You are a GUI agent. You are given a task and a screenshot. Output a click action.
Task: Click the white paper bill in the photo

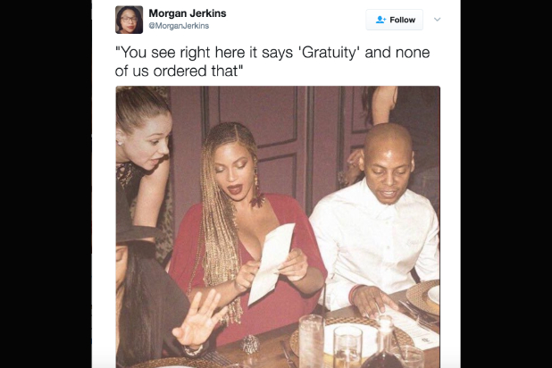[271, 263]
